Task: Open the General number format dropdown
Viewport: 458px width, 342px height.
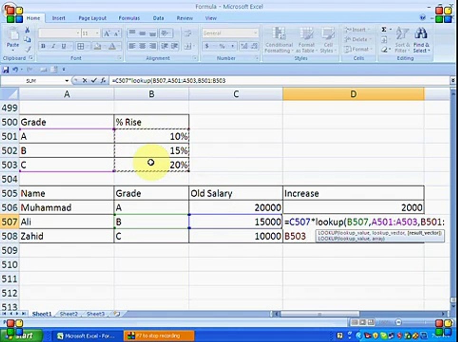Action: (x=255, y=33)
